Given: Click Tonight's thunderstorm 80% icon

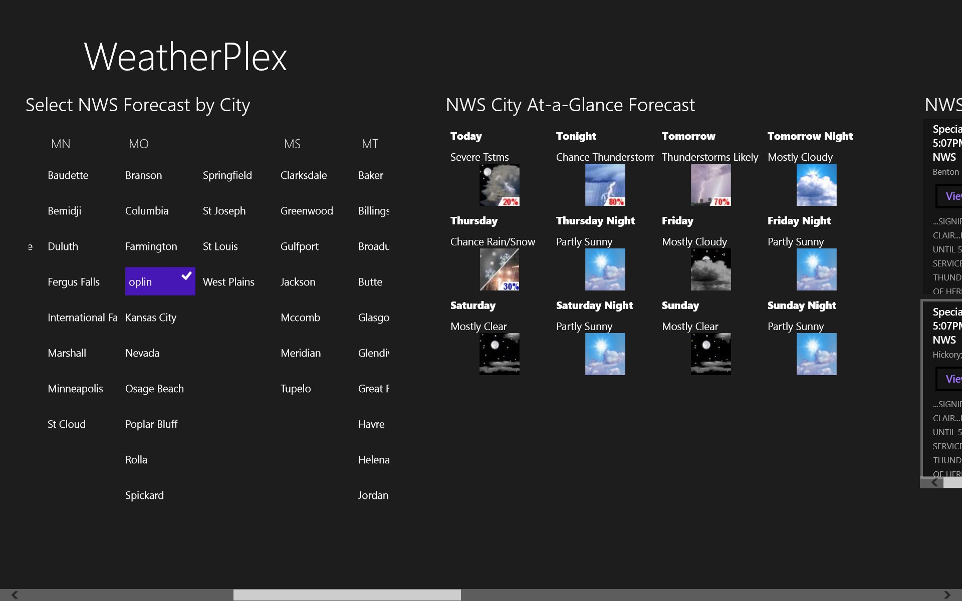Looking at the screenshot, I should (605, 185).
